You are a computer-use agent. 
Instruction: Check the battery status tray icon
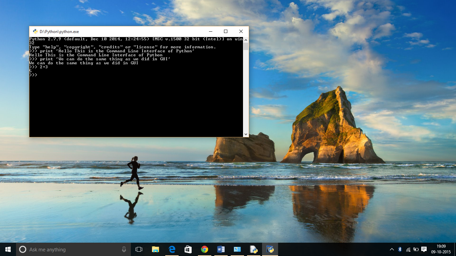click(416, 249)
